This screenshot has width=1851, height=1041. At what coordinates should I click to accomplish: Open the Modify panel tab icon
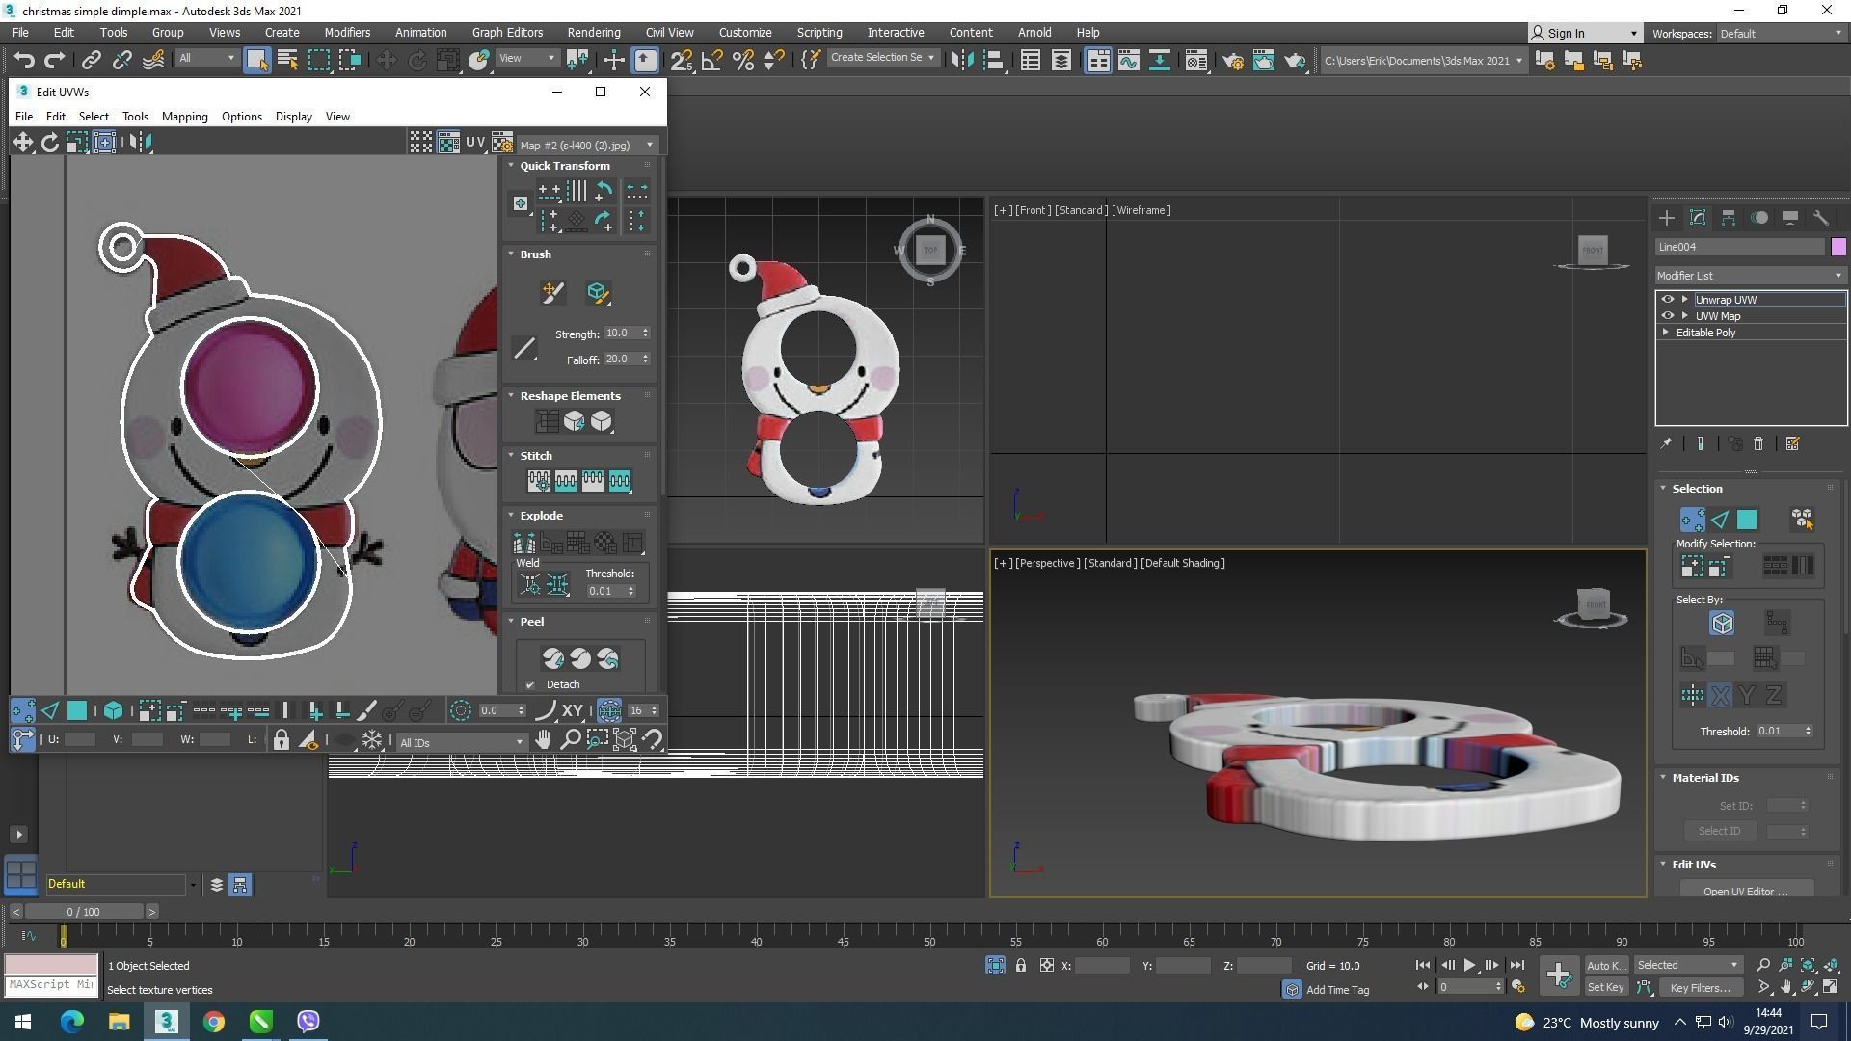[1698, 218]
